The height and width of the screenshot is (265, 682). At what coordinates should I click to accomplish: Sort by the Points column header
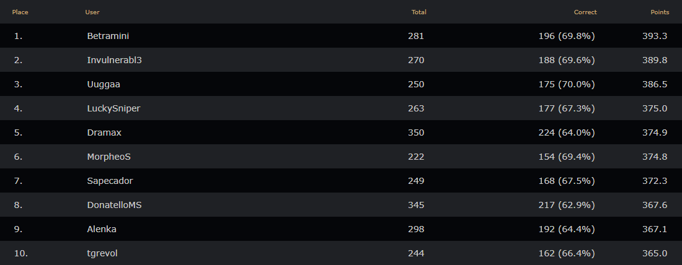(x=660, y=12)
